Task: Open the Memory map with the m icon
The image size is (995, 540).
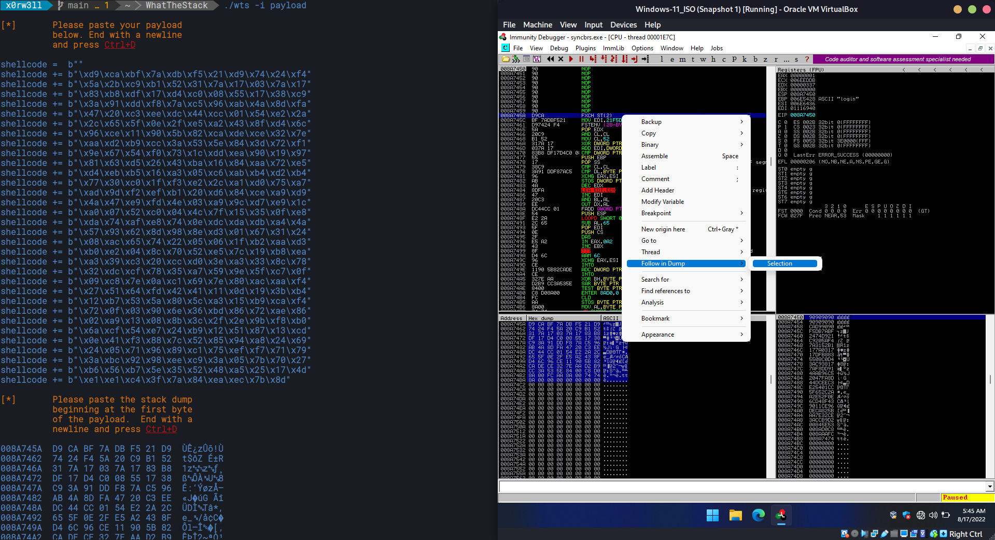Action: tap(682, 59)
